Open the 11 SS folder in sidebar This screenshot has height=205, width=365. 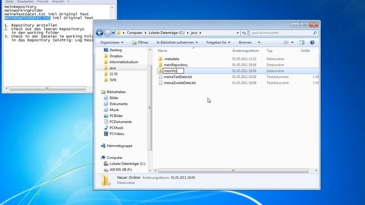coord(113,74)
